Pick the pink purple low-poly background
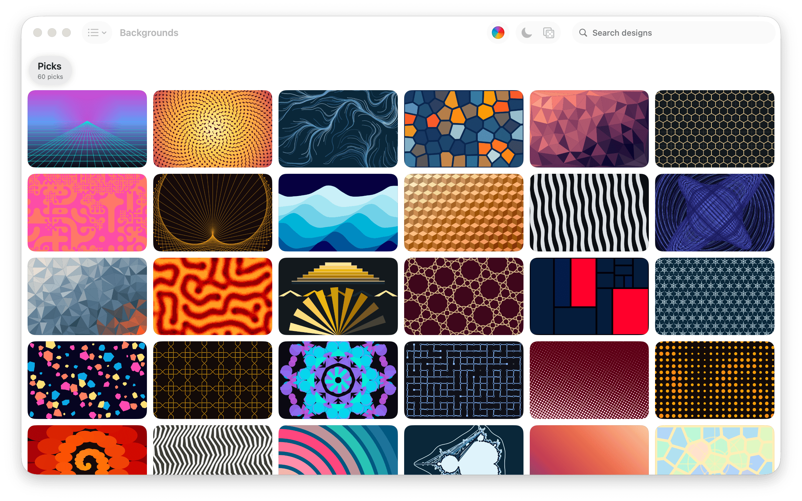 click(589, 129)
